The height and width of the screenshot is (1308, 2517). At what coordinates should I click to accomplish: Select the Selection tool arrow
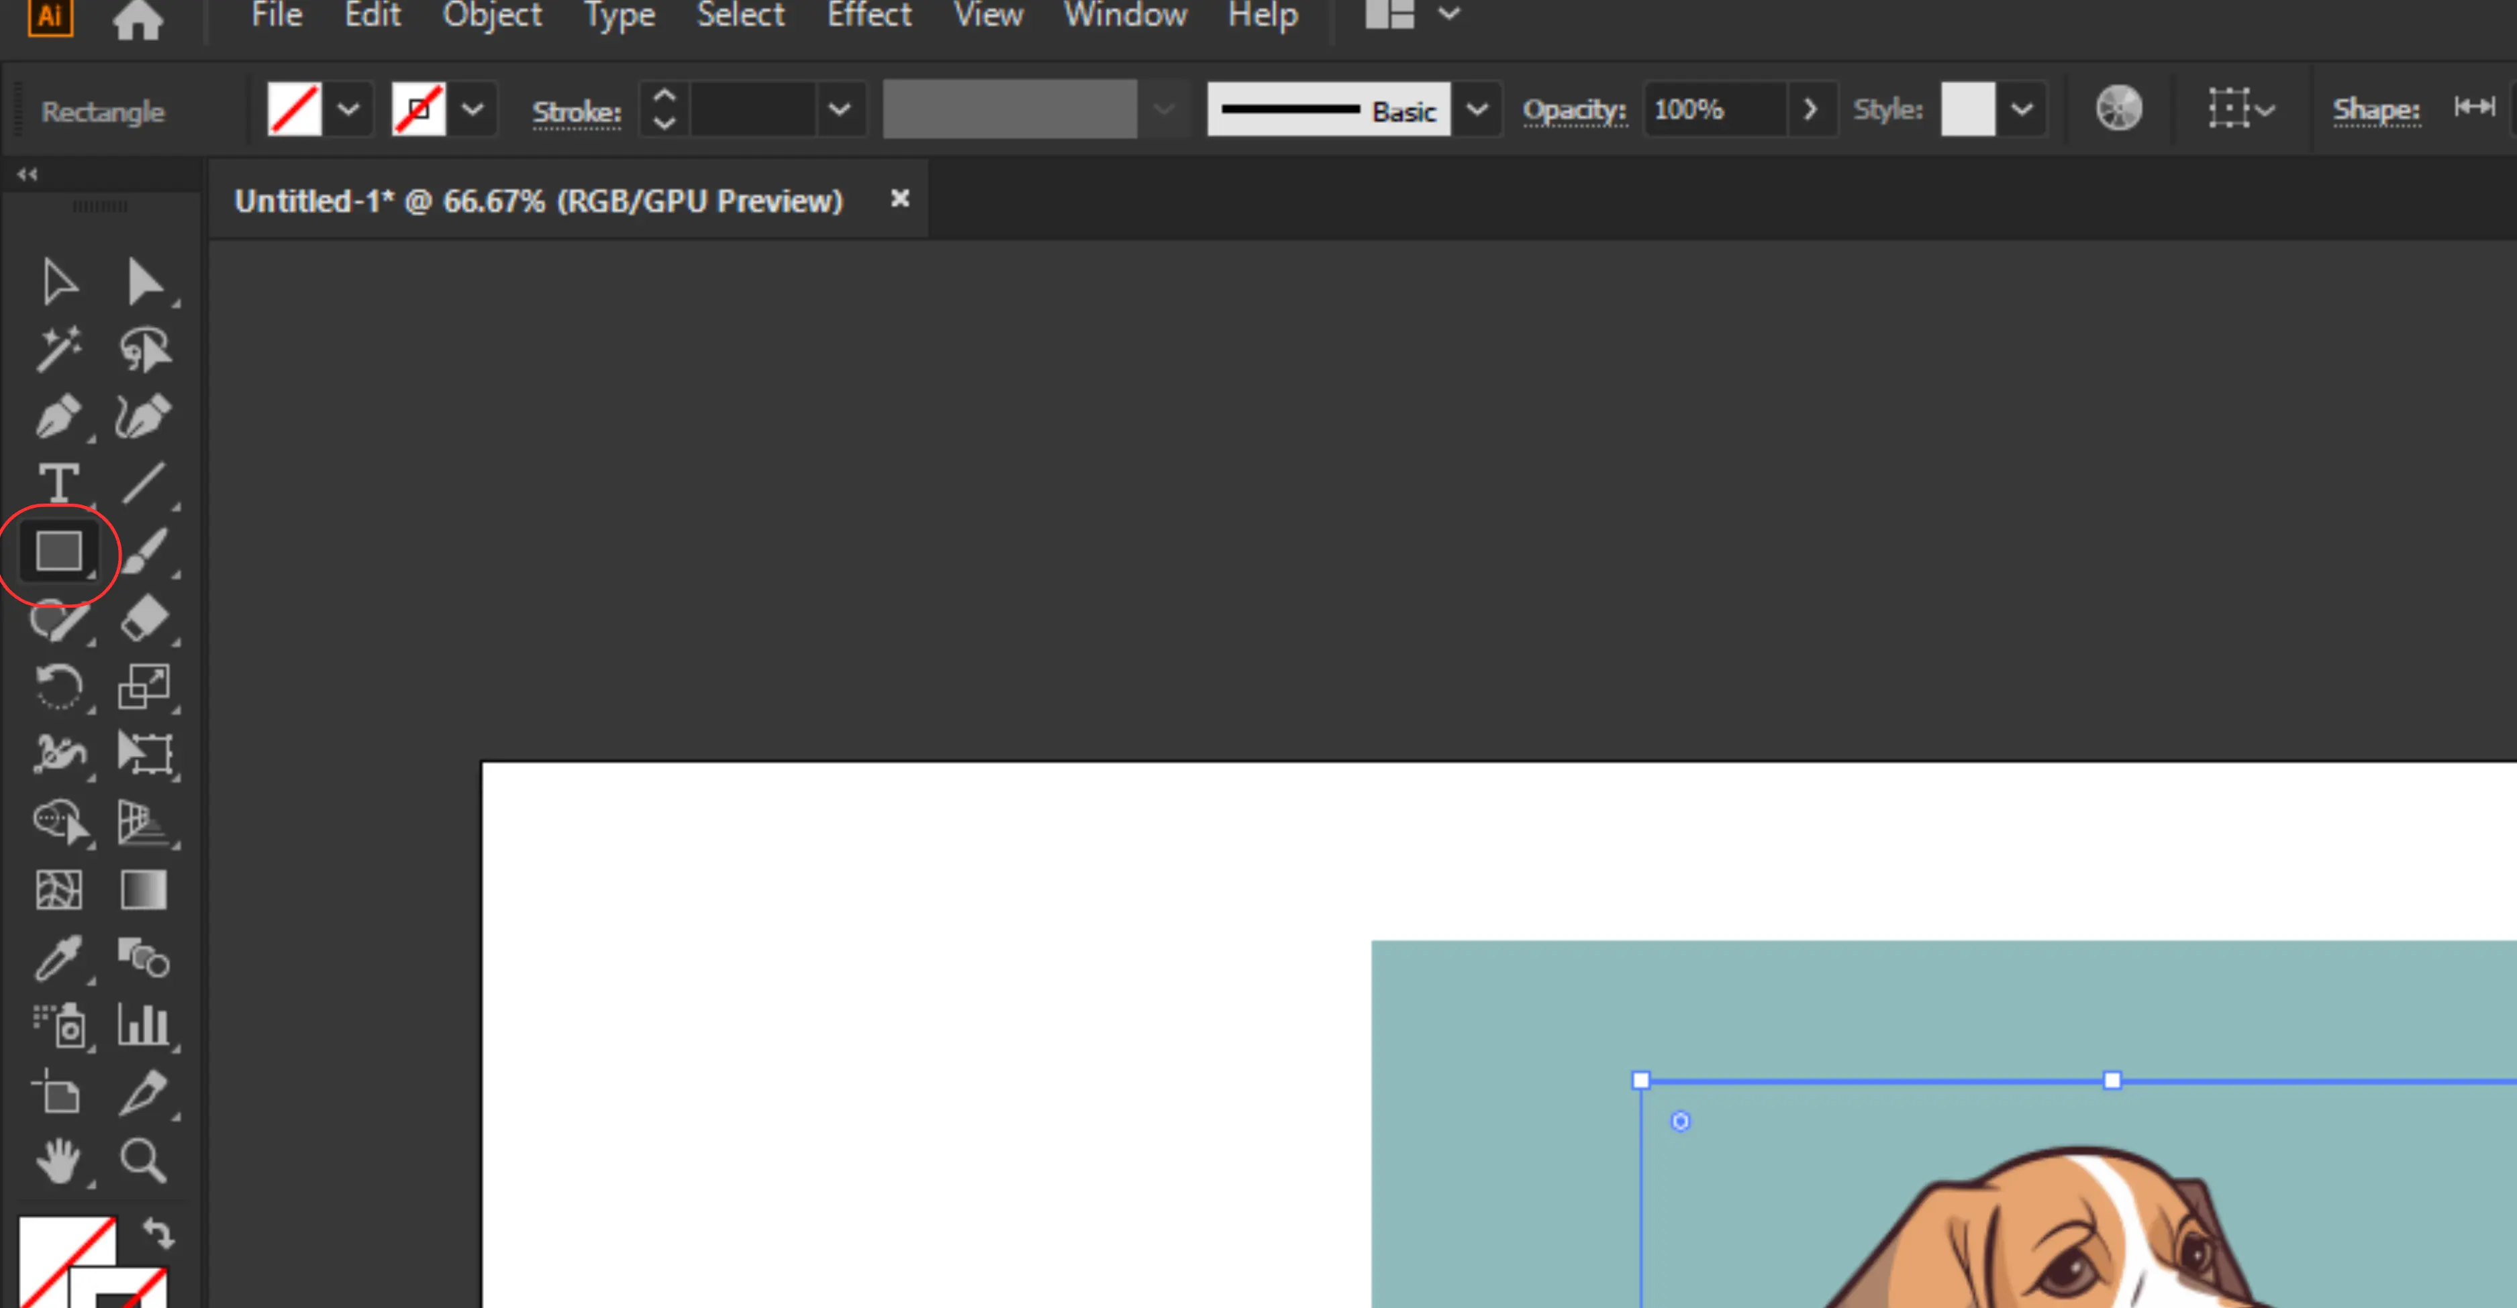tap(60, 283)
